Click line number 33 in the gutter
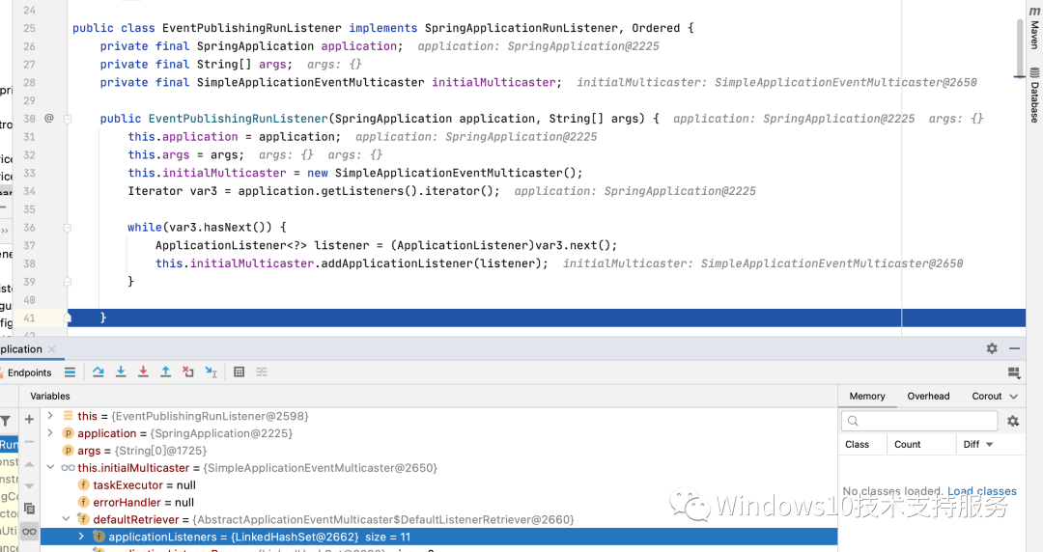The image size is (1043, 552). [29, 173]
